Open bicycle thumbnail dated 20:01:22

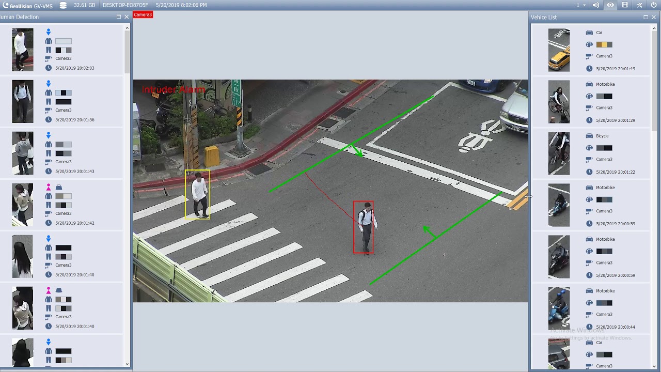[x=559, y=153]
